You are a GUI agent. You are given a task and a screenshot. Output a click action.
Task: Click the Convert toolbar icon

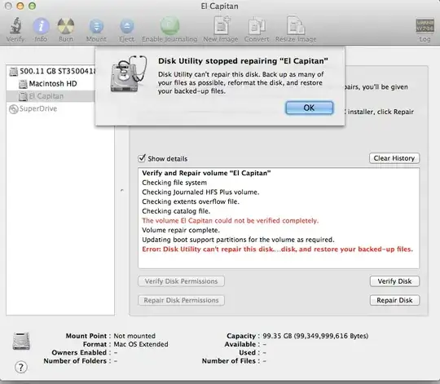coord(257,26)
